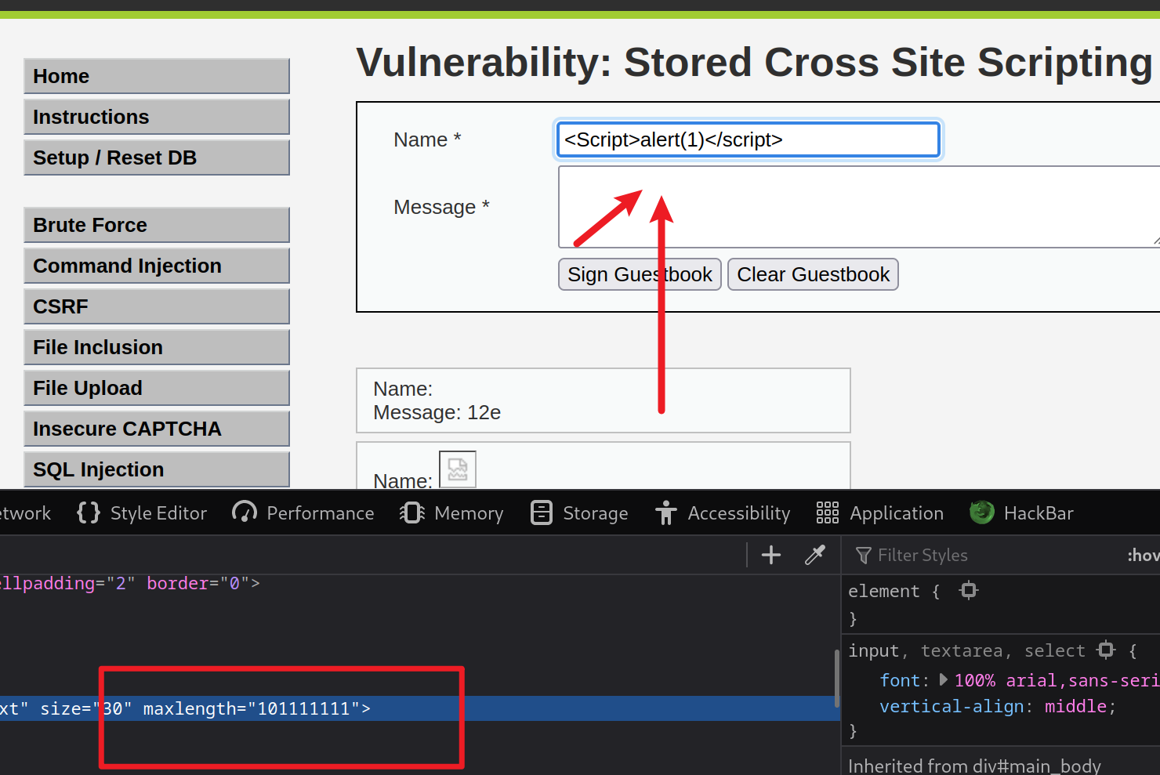Switch to the Network tab

(x=26, y=513)
